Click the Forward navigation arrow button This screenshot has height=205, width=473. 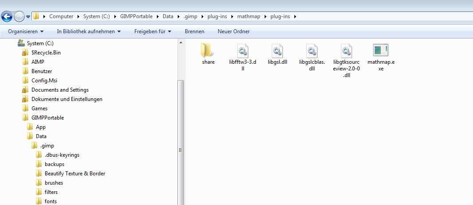click(19, 17)
